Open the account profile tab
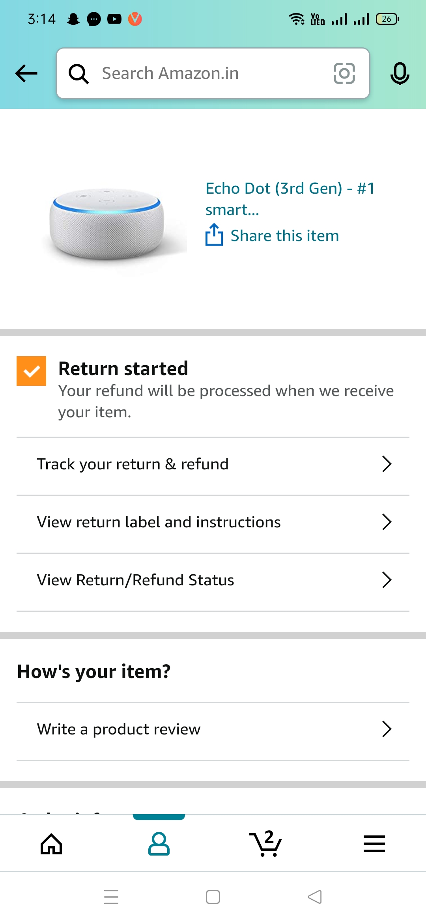Screen dimensions: 426x923 [x=159, y=844]
